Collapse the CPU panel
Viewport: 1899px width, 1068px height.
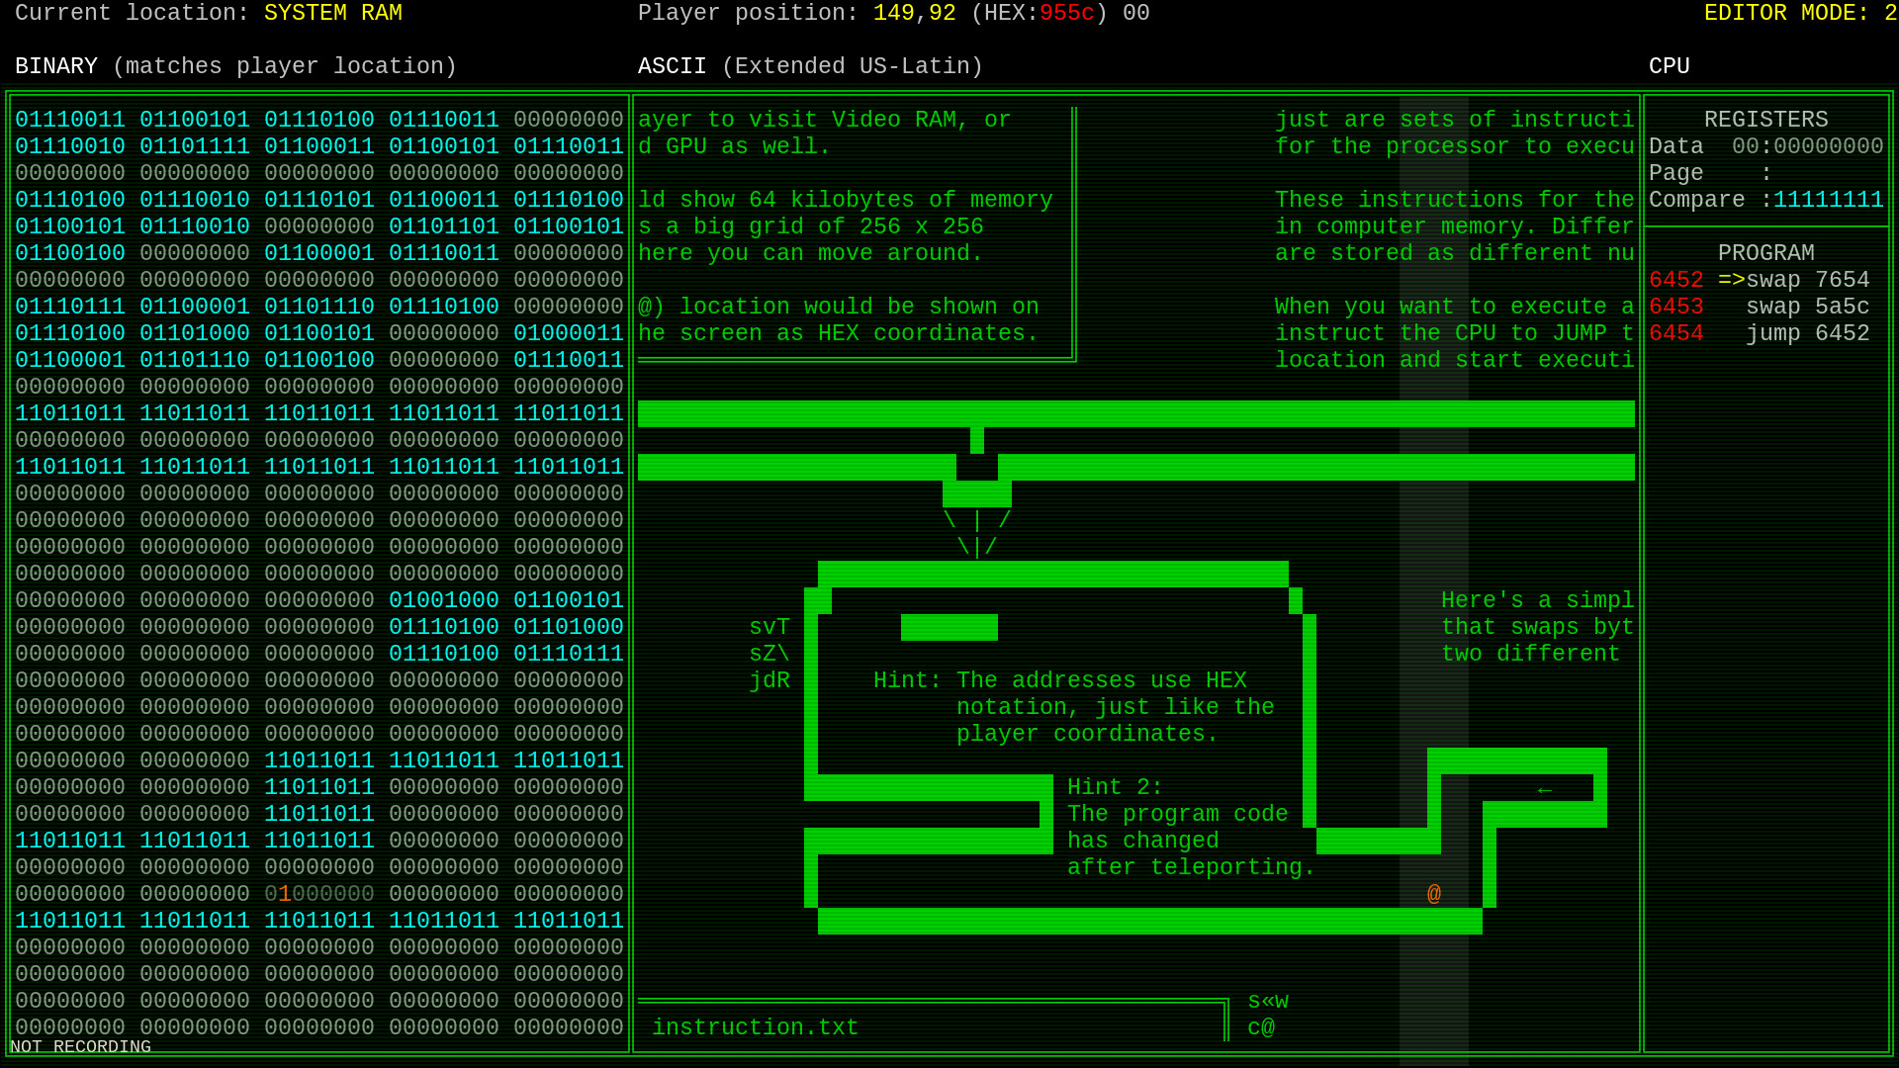point(1669,66)
